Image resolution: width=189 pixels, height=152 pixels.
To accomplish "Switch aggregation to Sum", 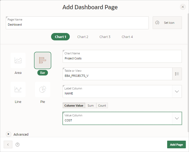I will 91,106.
